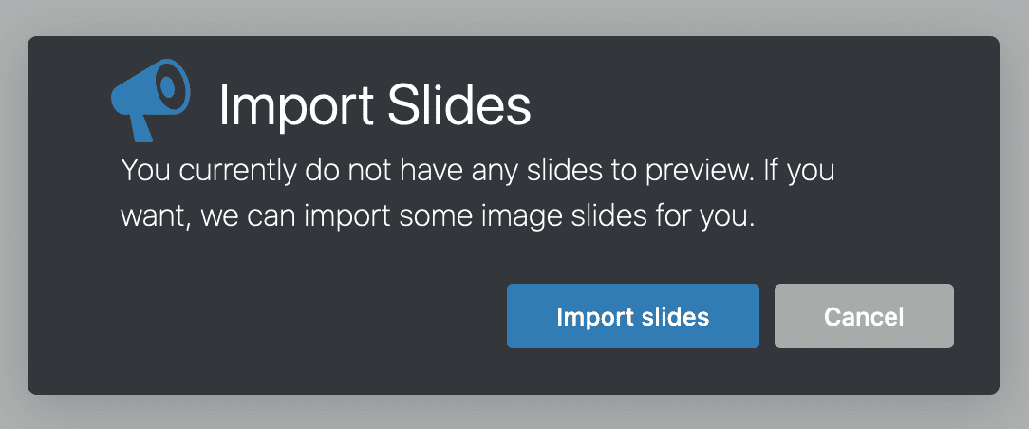This screenshot has height=429, width=1029.
Task: Click the Import Slides dialog heading
Action: tap(374, 105)
